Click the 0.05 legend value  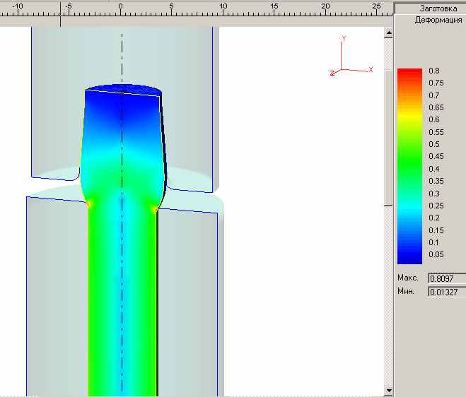pyautogui.click(x=436, y=254)
